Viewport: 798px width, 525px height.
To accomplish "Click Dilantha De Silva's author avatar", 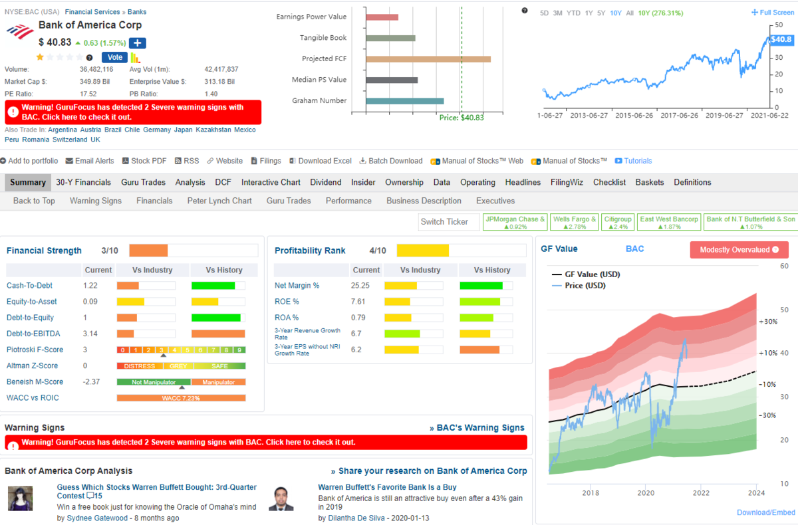I will [281, 498].
